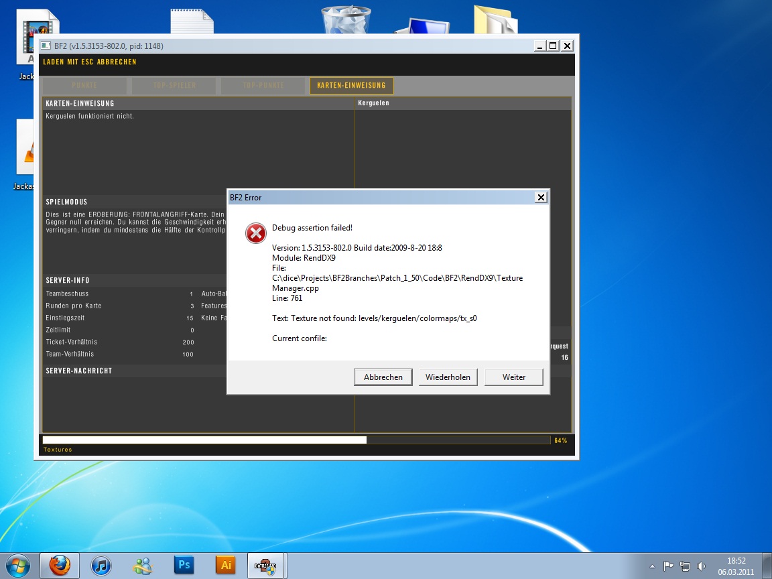Open the volume tray icon
Screen dimensions: 772x579
tap(701, 566)
